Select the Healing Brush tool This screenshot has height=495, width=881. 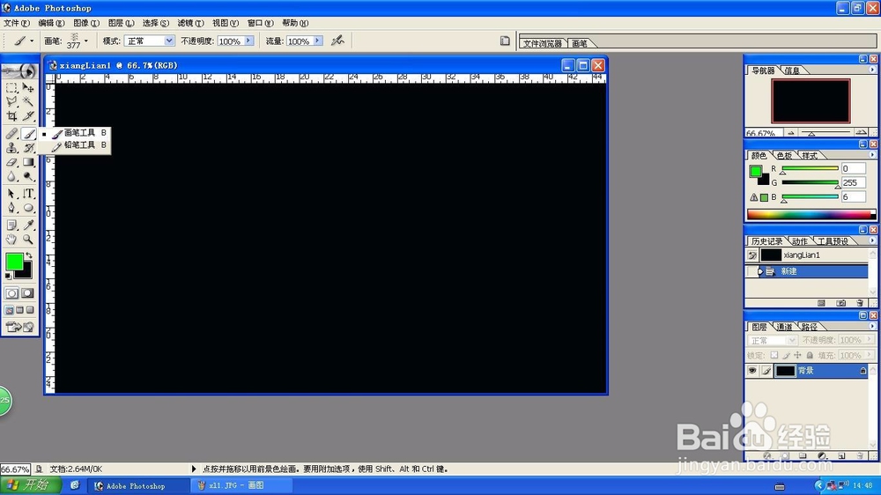pos(11,134)
